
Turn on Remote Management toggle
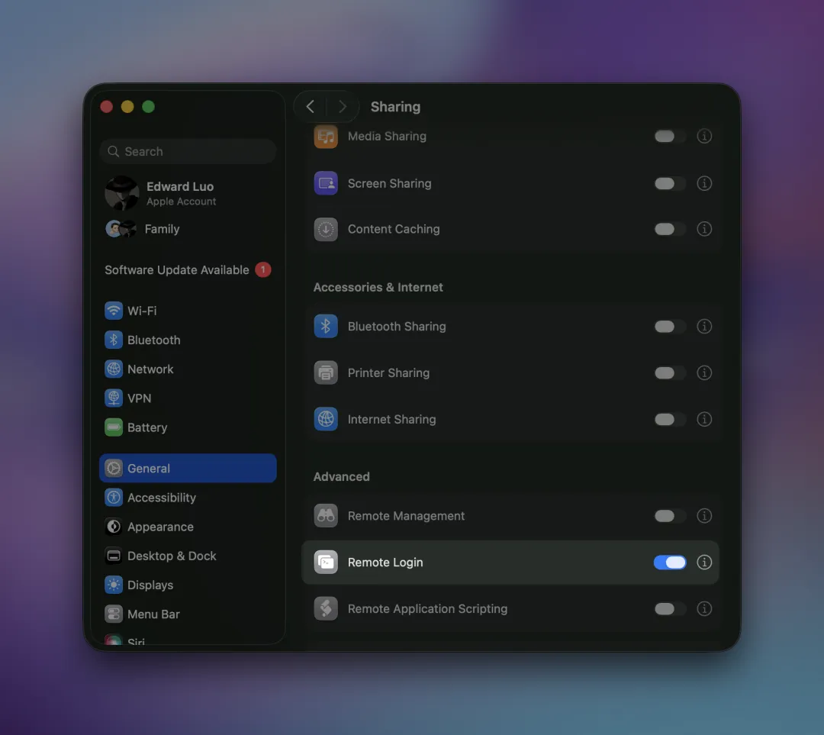point(670,515)
